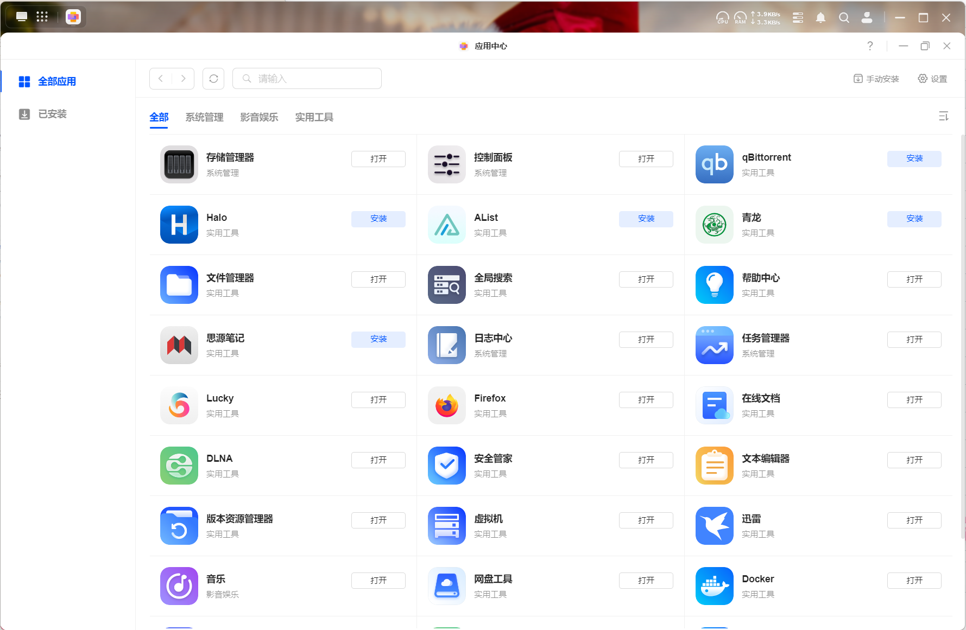Open Docker with its 打开 button
Viewport: 966px width, 630px height.
(x=914, y=580)
